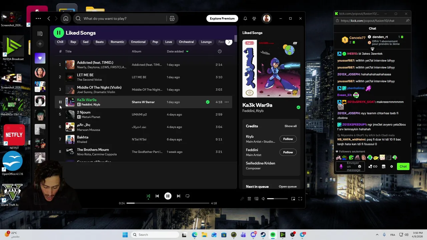Remove Ka3k War9a from Liked Songs in row

[207, 102]
